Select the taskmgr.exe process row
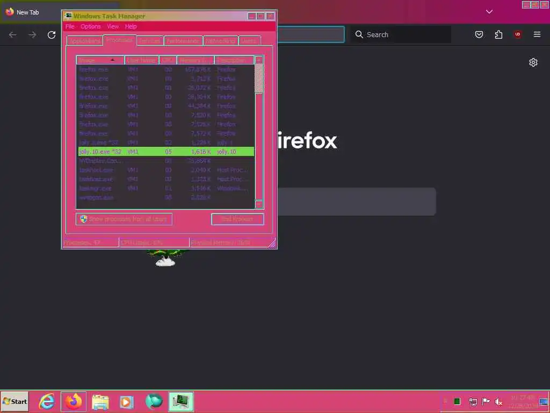550x413 pixels. (167, 188)
